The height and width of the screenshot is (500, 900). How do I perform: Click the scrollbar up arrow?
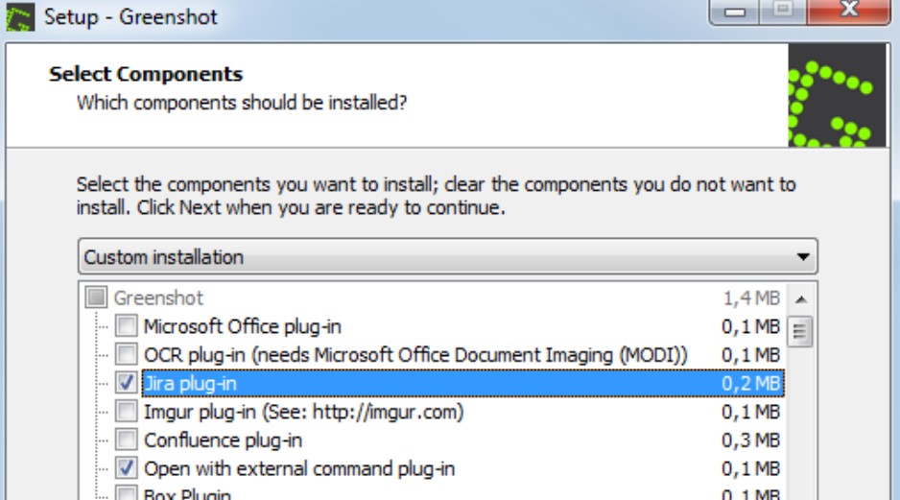(802, 298)
